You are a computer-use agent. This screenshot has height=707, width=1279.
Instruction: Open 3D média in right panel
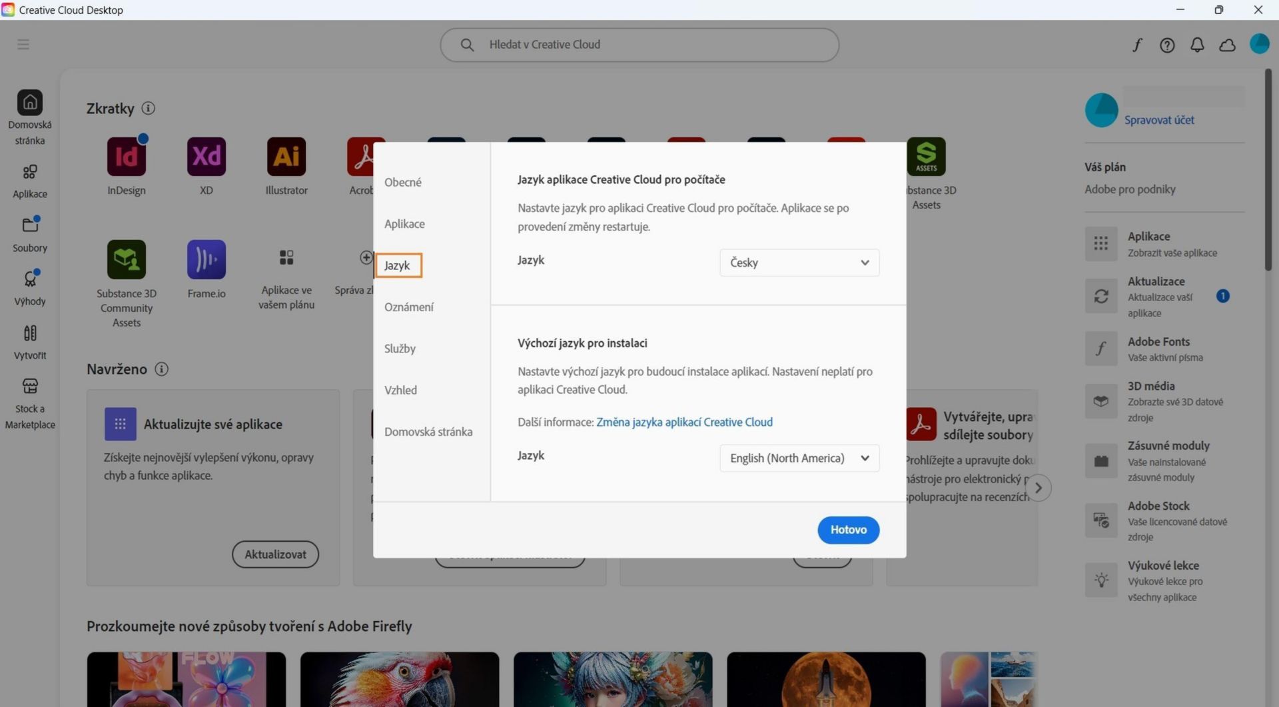click(1164, 401)
